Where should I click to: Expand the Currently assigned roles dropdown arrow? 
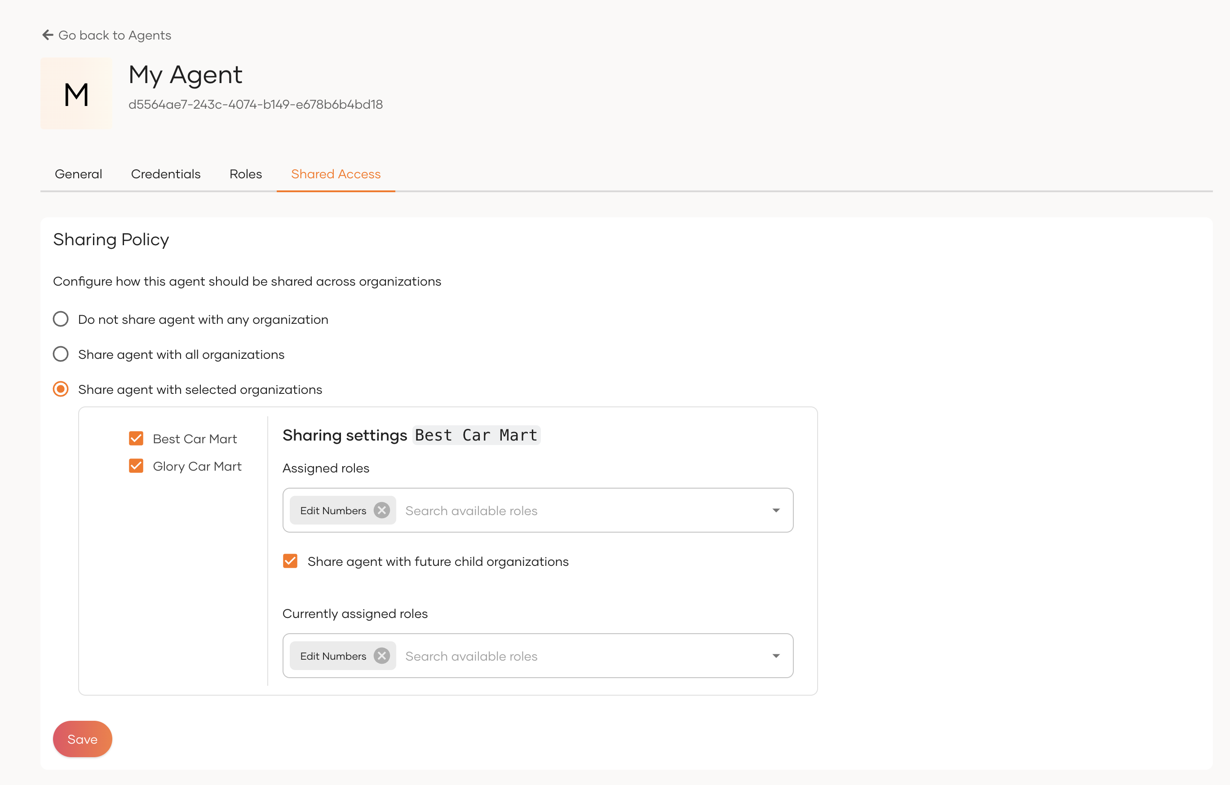776,656
